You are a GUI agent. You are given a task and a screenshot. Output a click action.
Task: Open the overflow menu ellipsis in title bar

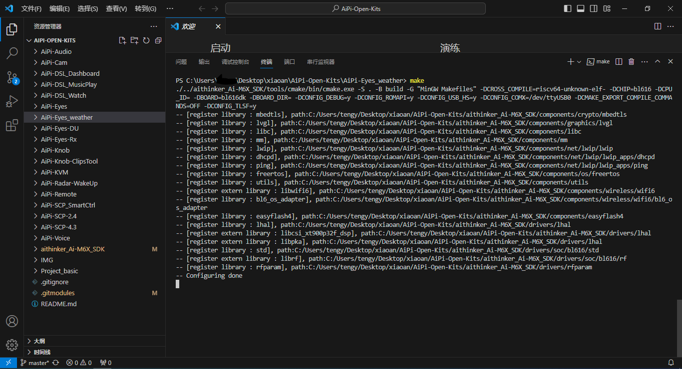(x=170, y=8)
